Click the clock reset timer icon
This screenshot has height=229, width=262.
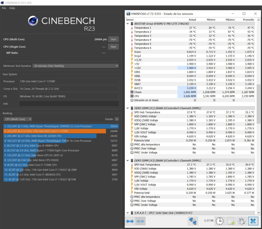coord(220,221)
